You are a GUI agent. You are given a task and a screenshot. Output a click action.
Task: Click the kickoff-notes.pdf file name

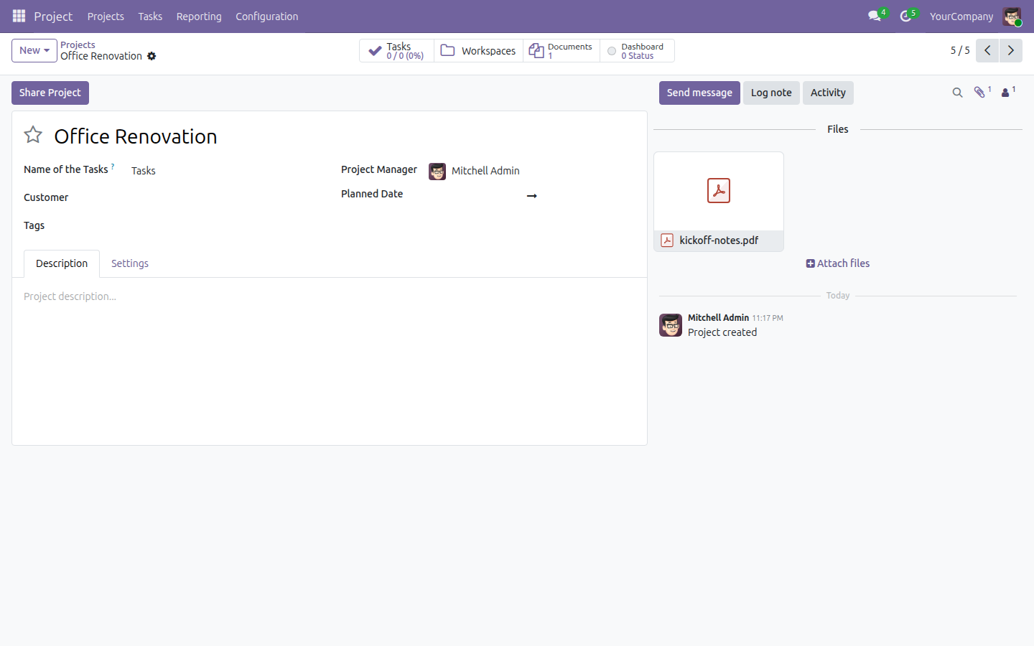719,240
